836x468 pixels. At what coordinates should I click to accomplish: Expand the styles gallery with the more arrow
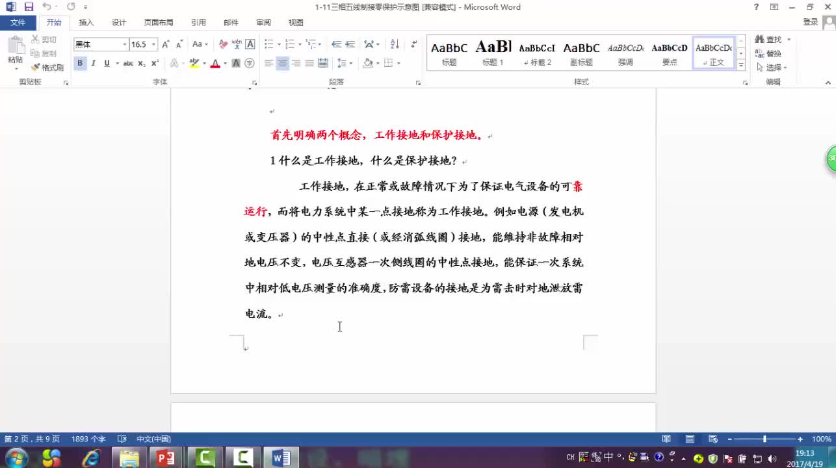[740, 65]
